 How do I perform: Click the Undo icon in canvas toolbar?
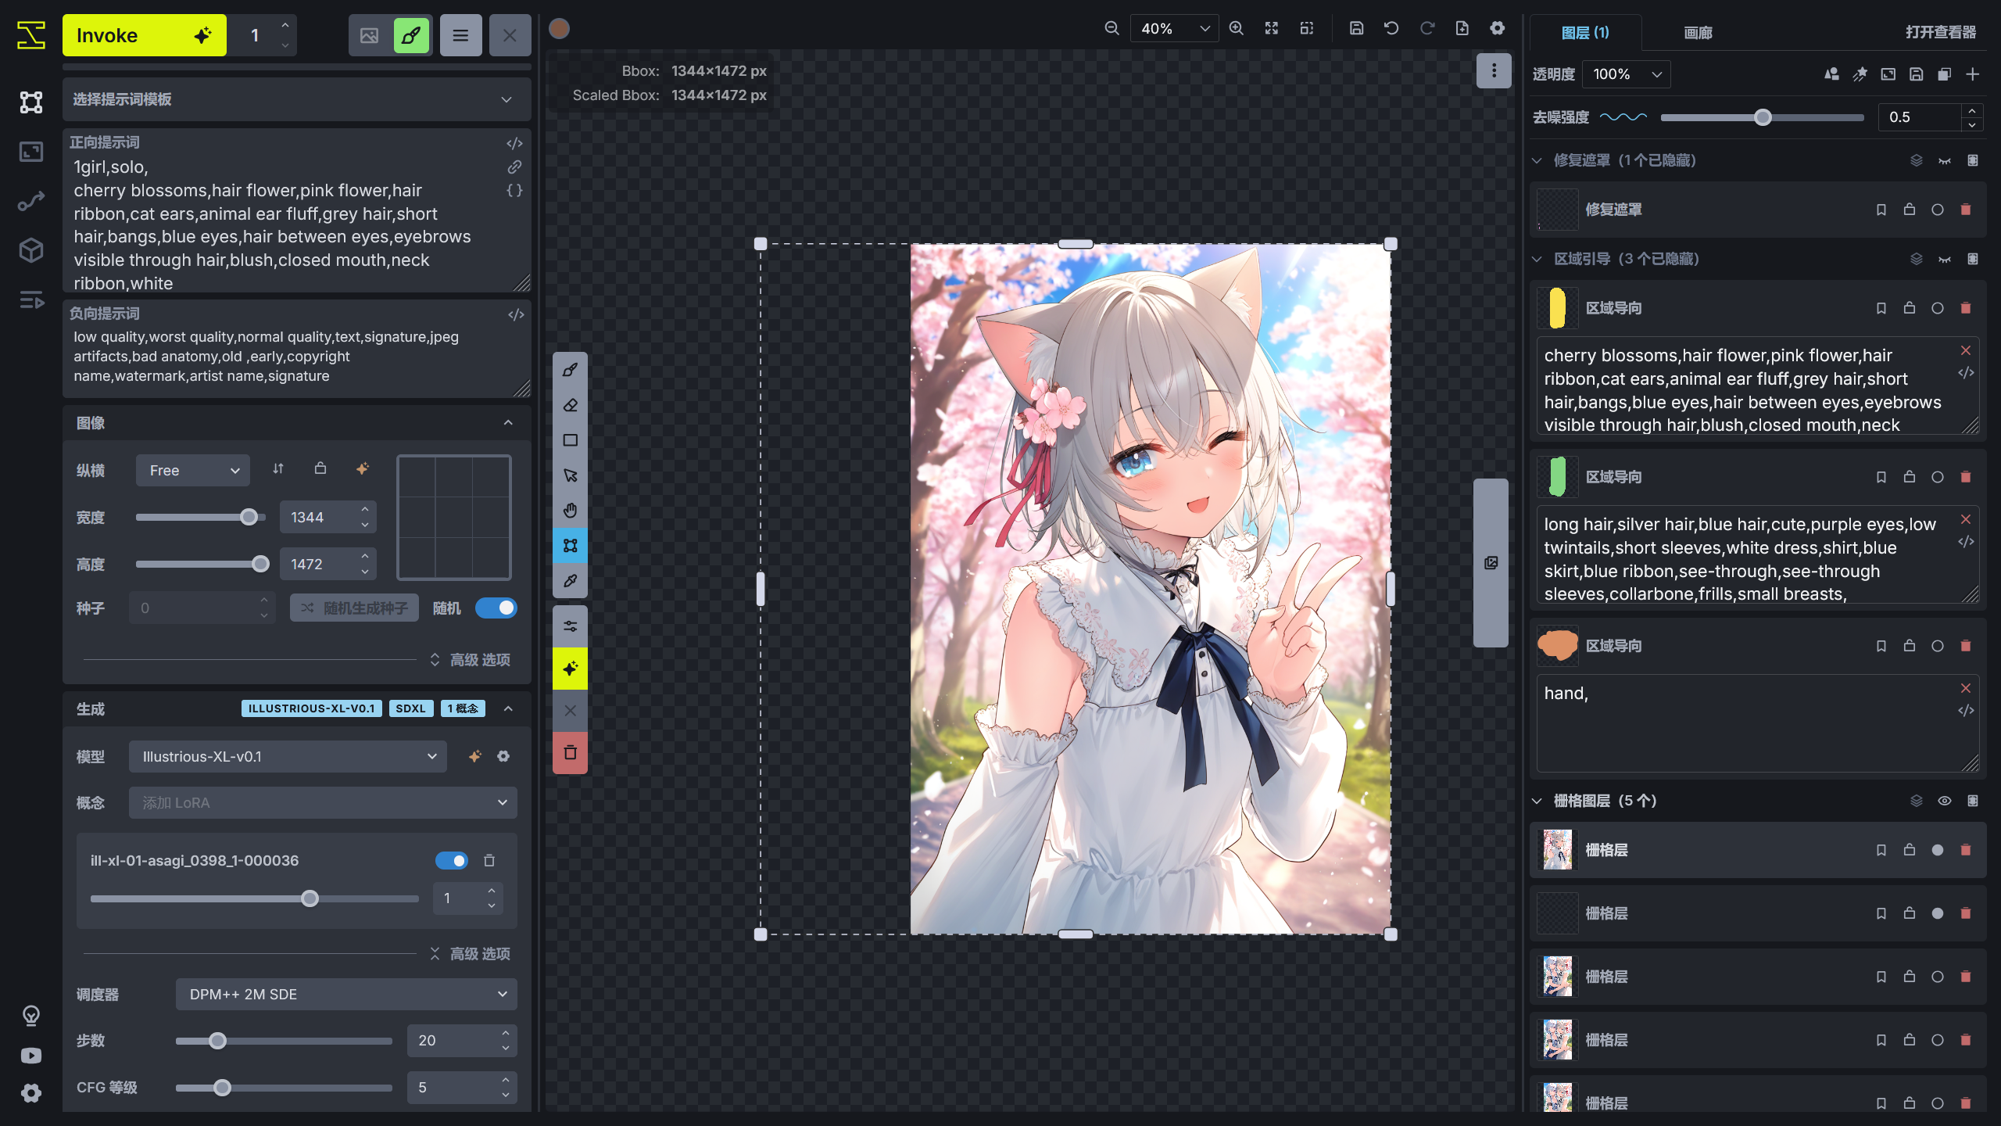coord(1391,27)
